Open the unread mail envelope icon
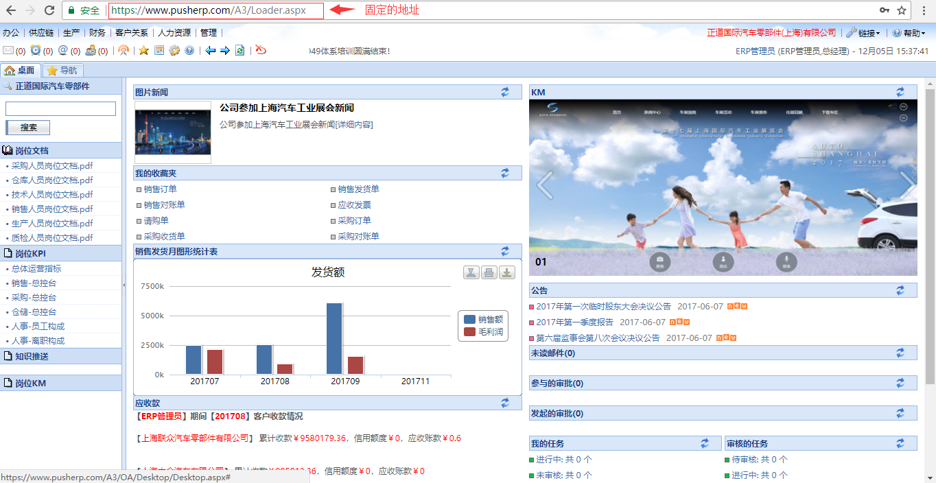 pyautogui.click(x=8, y=49)
